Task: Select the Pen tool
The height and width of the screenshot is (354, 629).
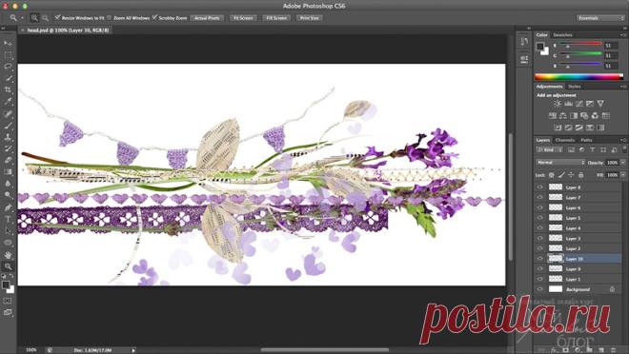Action: coord(8,207)
